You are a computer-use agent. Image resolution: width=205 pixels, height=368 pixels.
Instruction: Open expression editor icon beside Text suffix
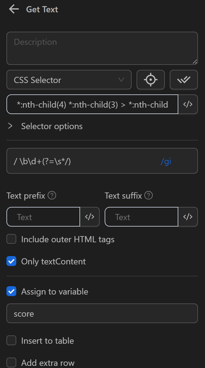coord(188,217)
